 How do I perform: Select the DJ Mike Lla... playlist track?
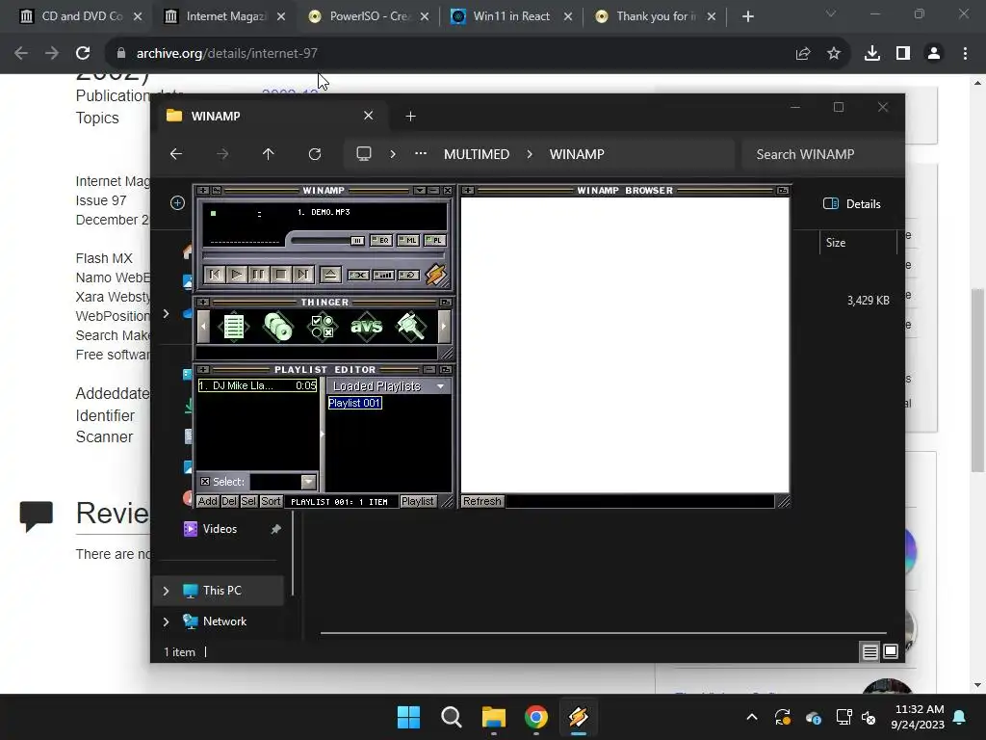258,385
